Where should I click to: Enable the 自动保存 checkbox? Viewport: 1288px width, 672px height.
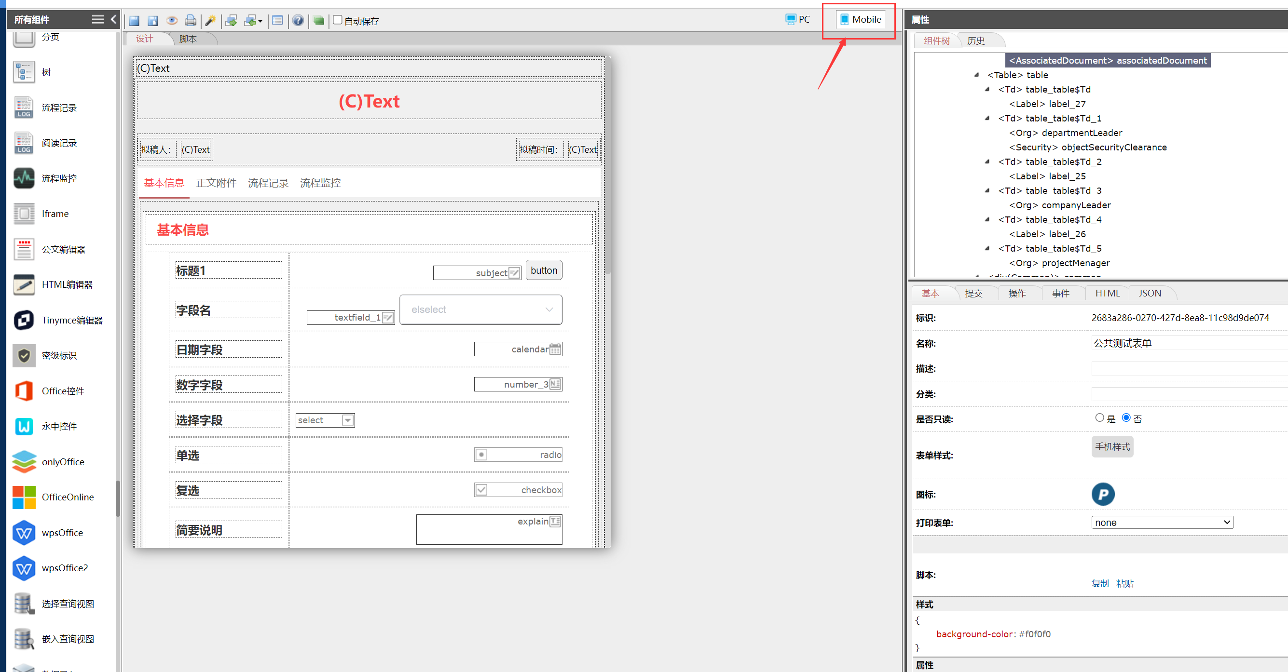338,20
